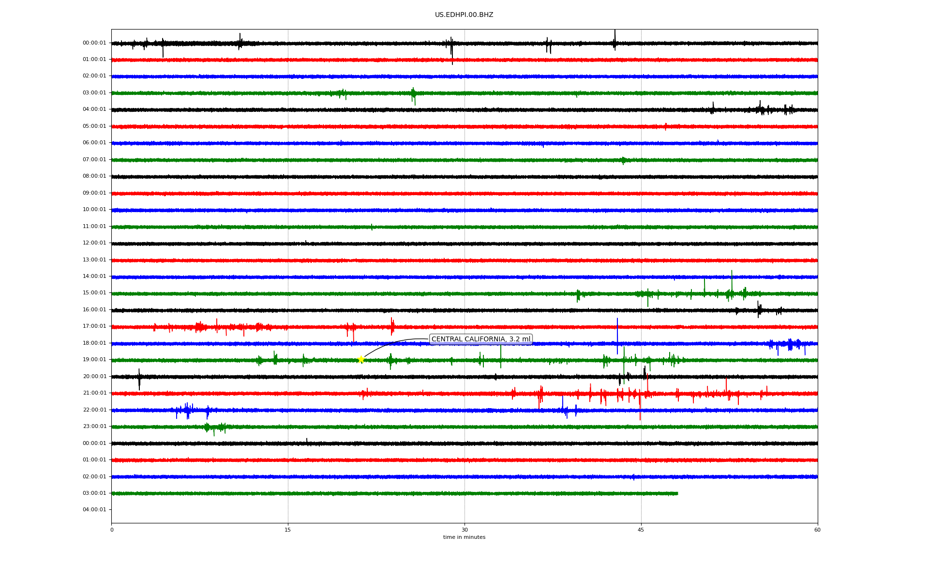Click the x-axis tick label 30
The width and height of the screenshot is (929, 581).
coord(464,530)
